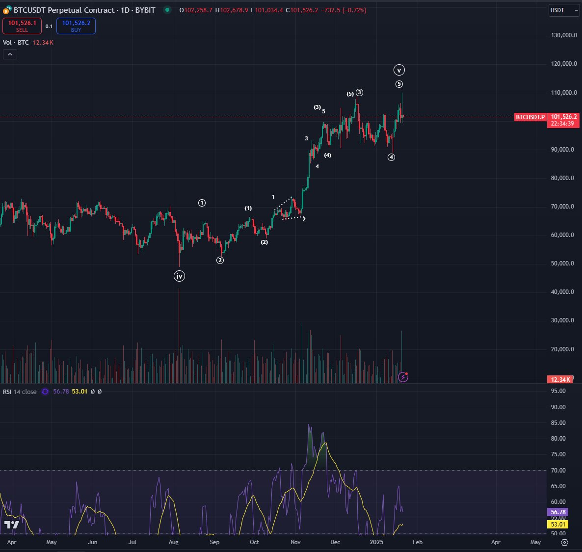This screenshot has height=552, width=582.
Task: Select the circled v wave label
Action: pos(399,70)
